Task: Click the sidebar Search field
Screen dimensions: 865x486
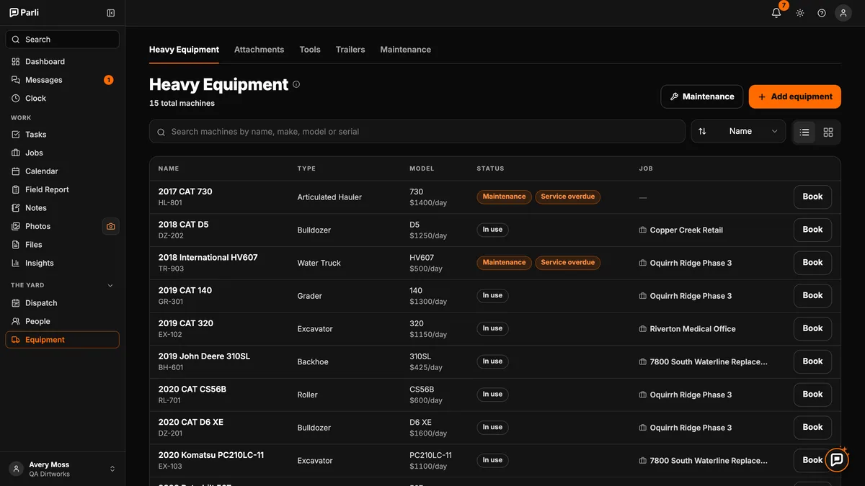Action: (x=62, y=40)
